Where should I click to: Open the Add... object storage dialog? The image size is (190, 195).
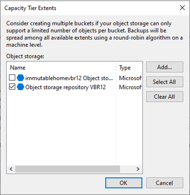(x=165, y=67)
